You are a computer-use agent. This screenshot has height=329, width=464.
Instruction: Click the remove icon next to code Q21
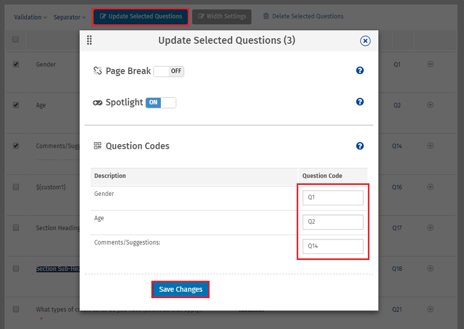click(x=430, y=309)
